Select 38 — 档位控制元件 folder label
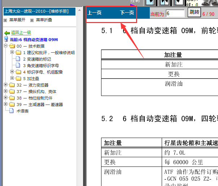 (x=35, y=98)
